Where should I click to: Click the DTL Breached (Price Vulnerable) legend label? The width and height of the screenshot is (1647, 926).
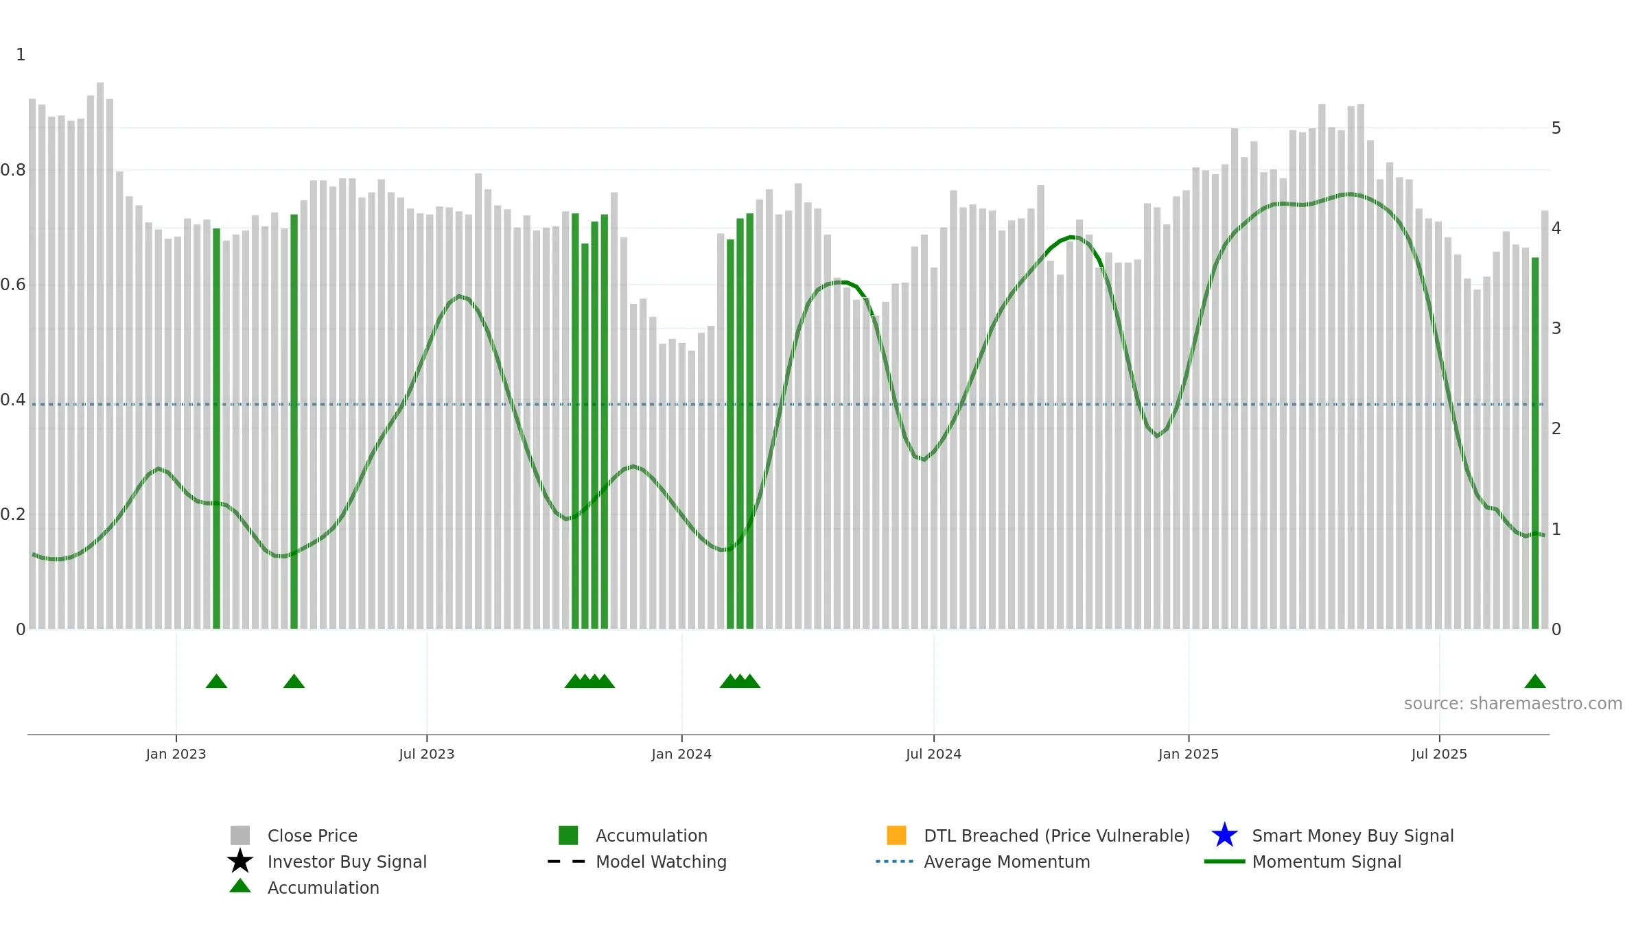tap(1057, 835)
